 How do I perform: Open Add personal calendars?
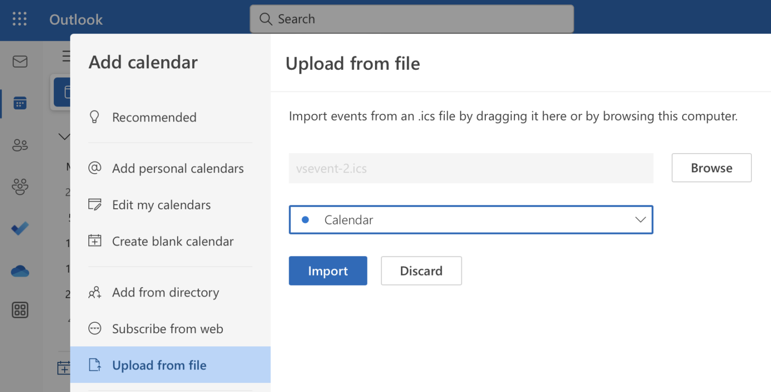point(178,168)
